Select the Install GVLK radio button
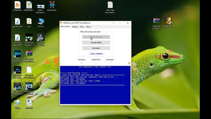The height and width of the screenshot is (119, 211). (x=96, y=63)
